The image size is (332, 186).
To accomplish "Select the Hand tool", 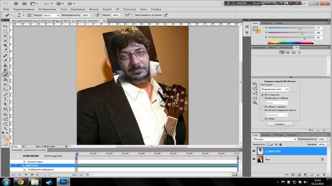I will tap(5, 124).
